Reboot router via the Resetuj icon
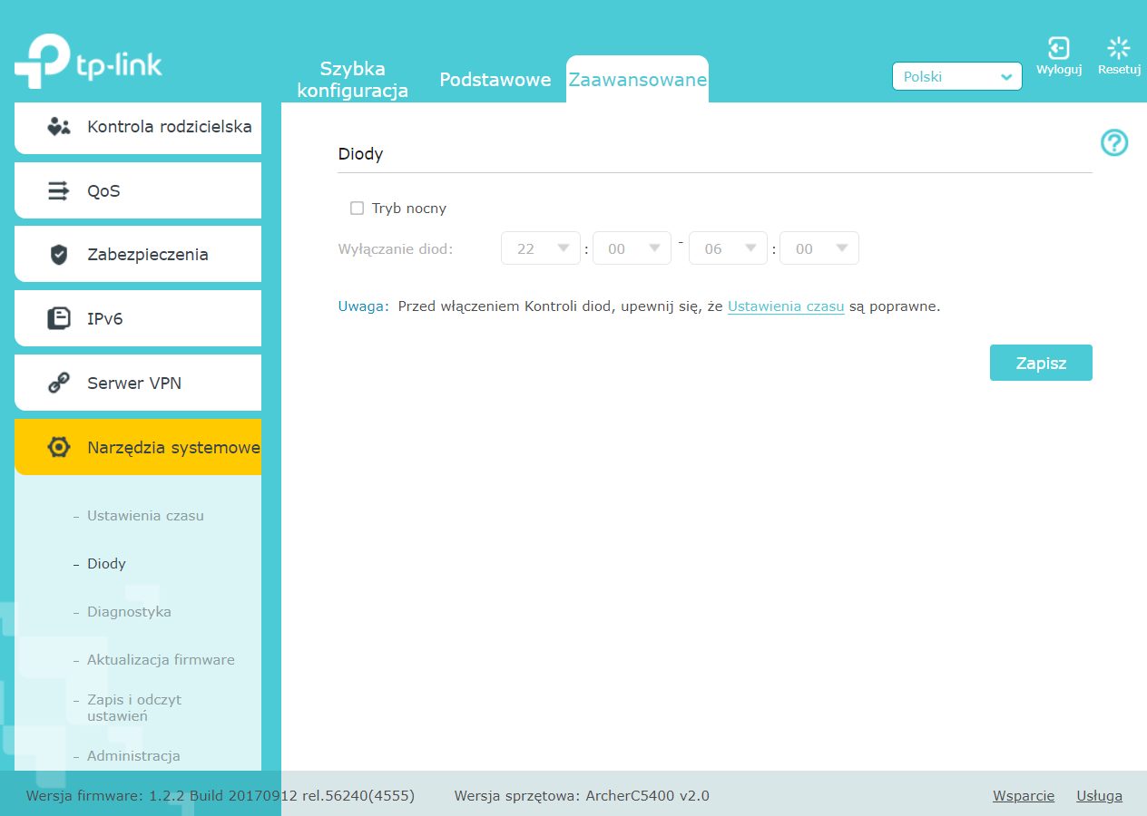Screen dimensions: 1147x816 [x=1119, y=49]
